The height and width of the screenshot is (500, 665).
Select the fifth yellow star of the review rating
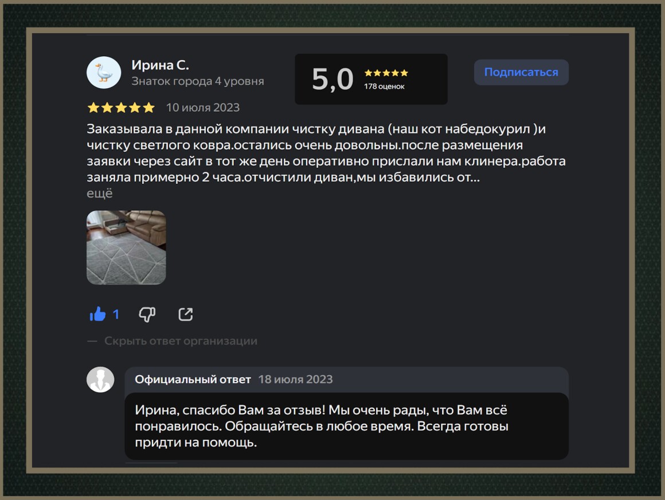pyautogui.click(x=148, y=108)
